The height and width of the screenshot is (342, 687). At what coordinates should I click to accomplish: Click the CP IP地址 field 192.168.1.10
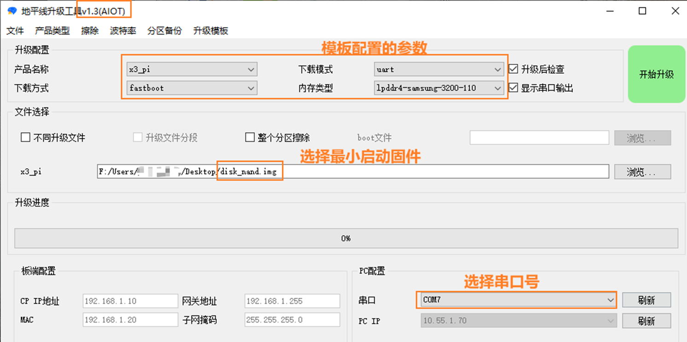[130, 301]
